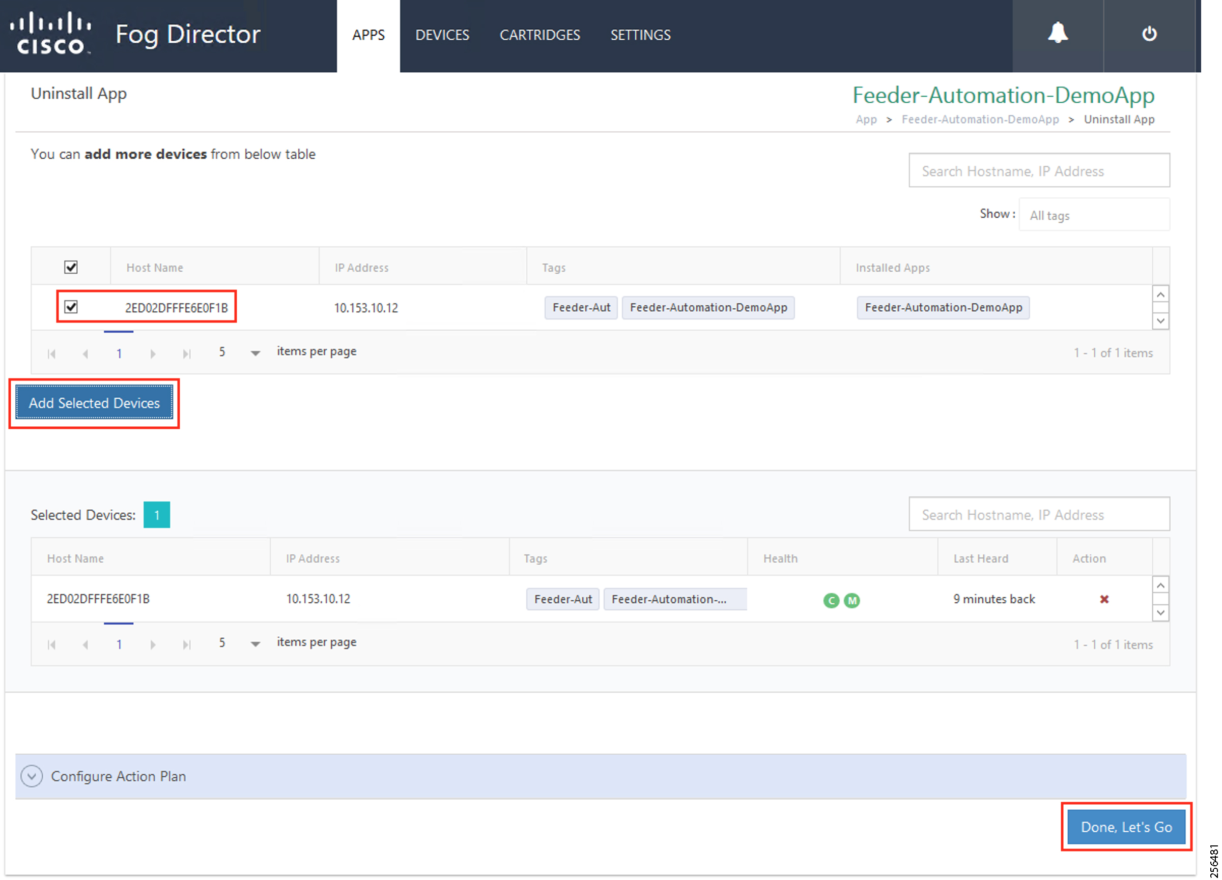Image resolution: width=1222 pixels, height=880 pixels.
Task: Click Feeder-Automation-DemoApp in Installed Apps column
Action: click(943, 308)
